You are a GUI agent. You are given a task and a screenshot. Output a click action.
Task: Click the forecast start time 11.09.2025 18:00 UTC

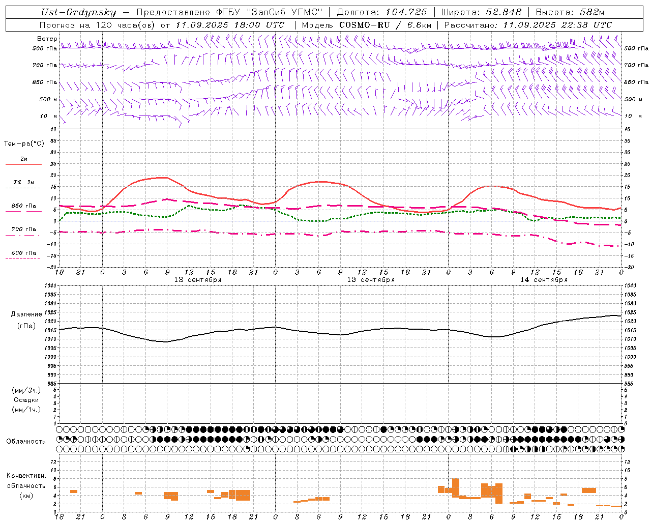point(230,25)
